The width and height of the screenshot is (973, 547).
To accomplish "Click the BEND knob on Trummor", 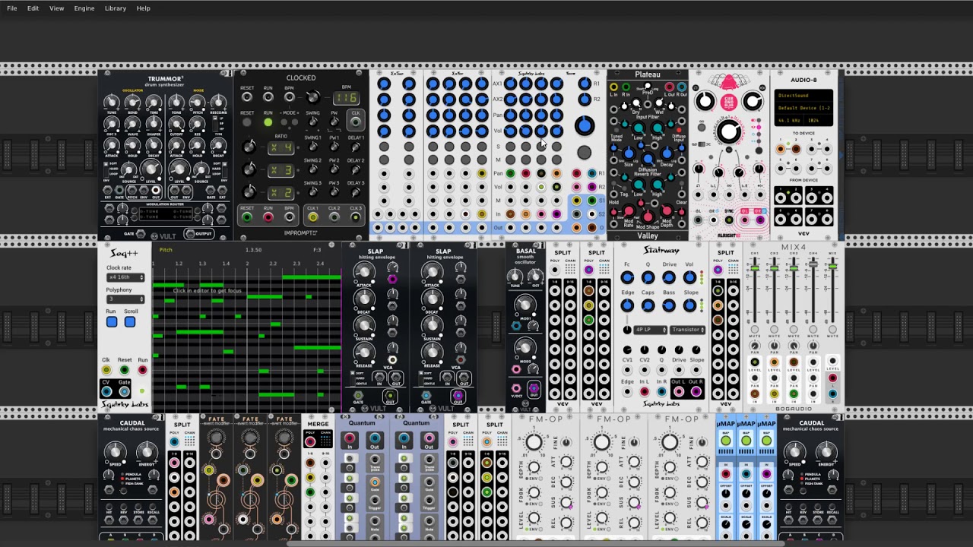I will (x=133, y=102).
